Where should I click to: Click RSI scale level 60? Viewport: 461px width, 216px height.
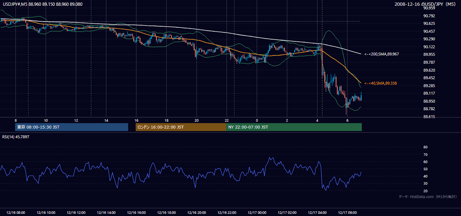point(425,162)
